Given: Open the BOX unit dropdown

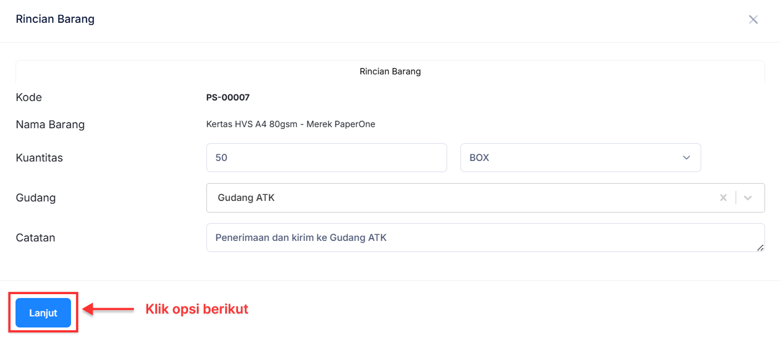Looking at the screenshot, I should [x=580, y=158].
